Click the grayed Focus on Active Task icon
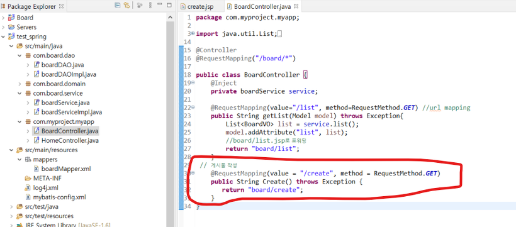 click(140, 5)
